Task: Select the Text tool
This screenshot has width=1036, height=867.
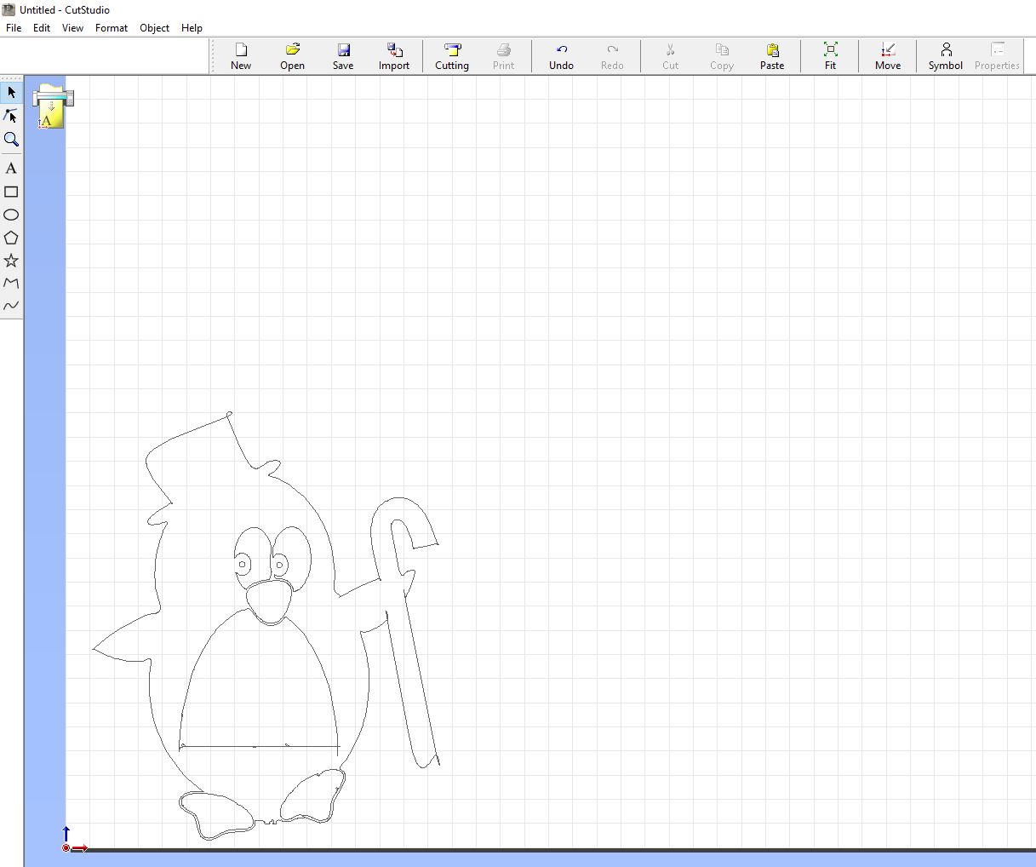Action: (x=11, y=169)
